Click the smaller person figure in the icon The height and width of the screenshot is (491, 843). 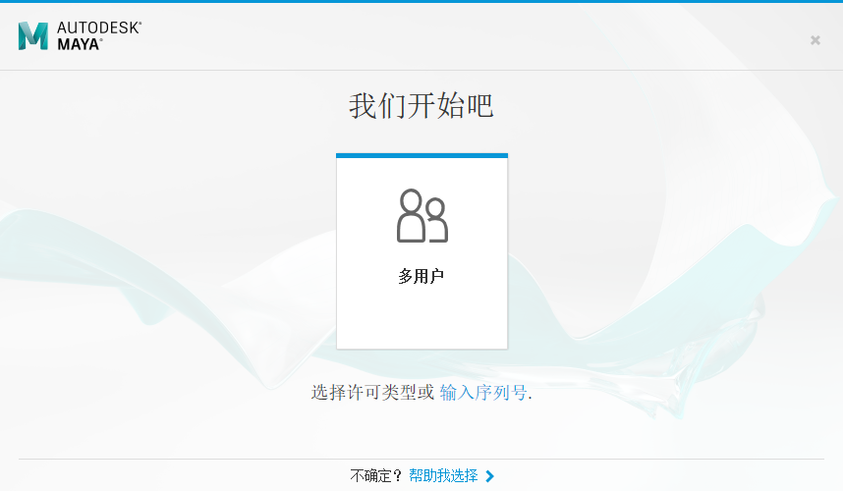435,222
